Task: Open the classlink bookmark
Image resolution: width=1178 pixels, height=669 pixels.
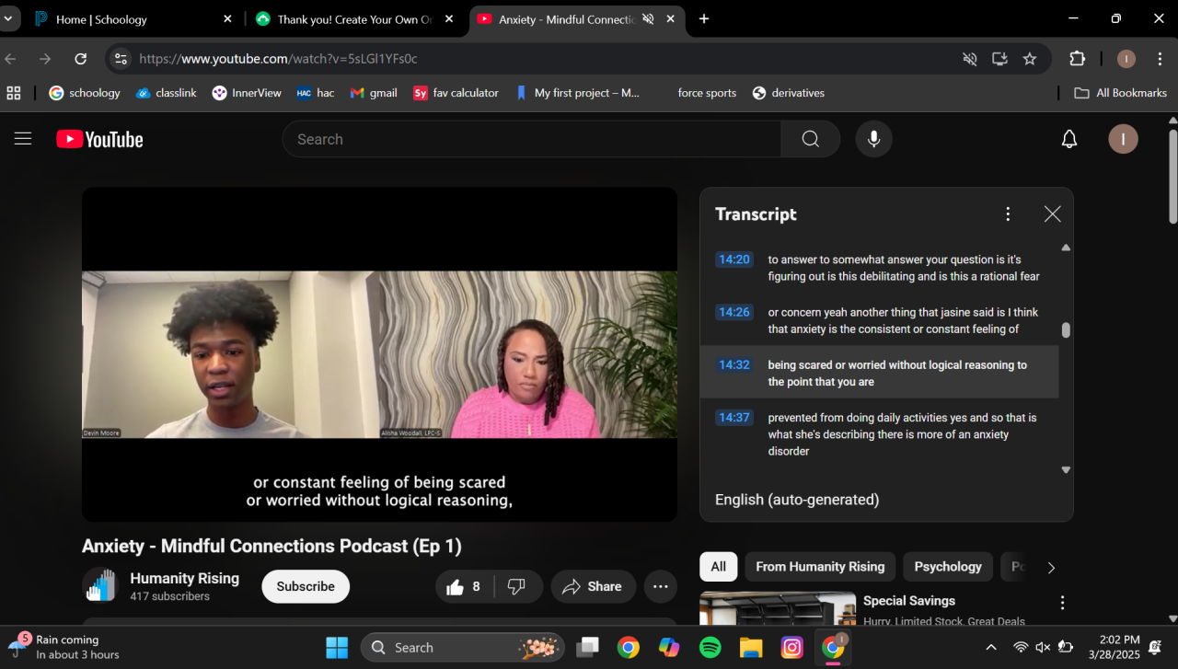Action: tap(167, 93)
